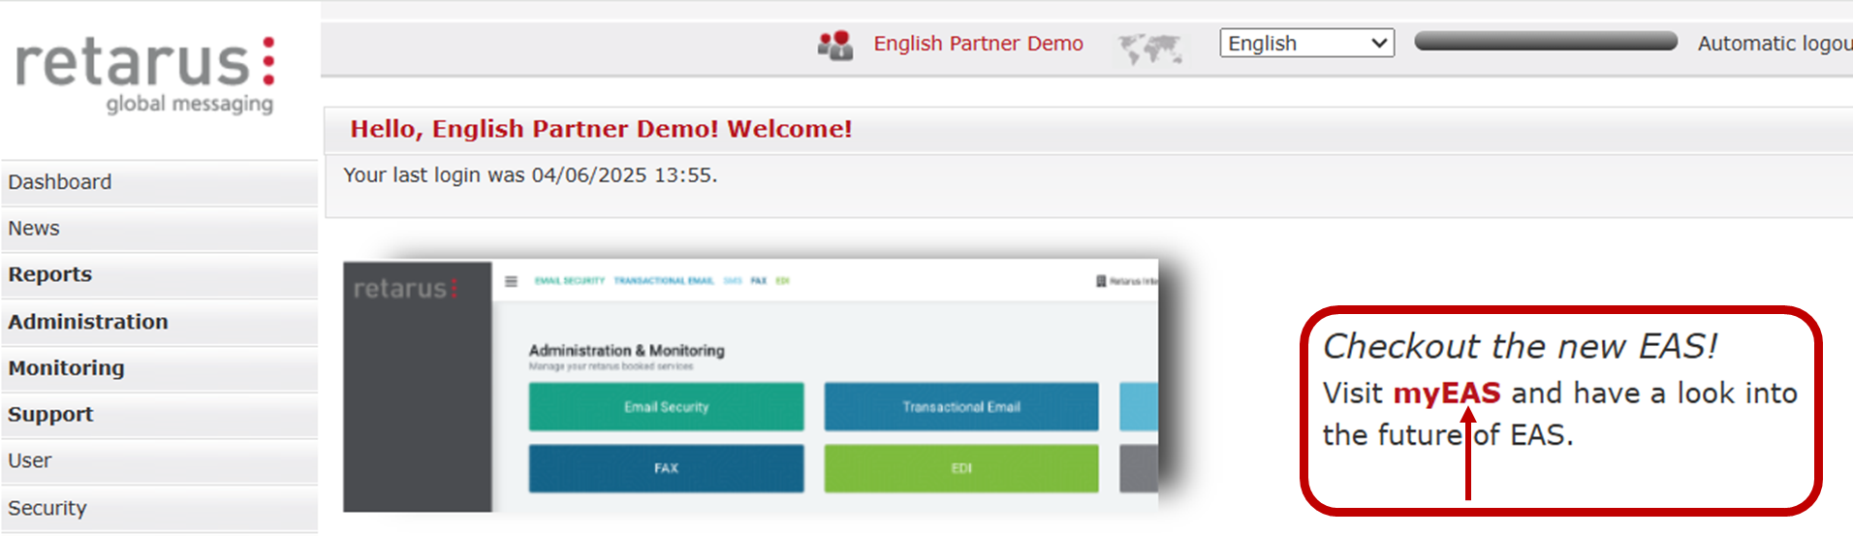This screenshot has width=1853, height=536.
Task: Click the Checkout the new EAS heading
Action: tap(1520, 346)
